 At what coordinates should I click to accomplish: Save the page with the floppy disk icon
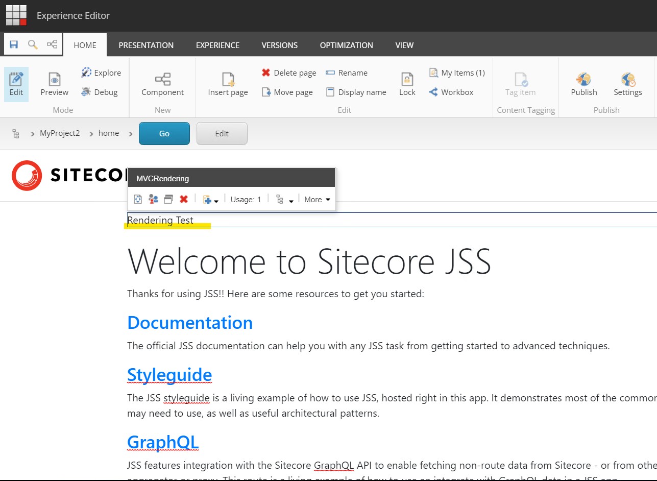pyautogui.click(x=14, y=44)
